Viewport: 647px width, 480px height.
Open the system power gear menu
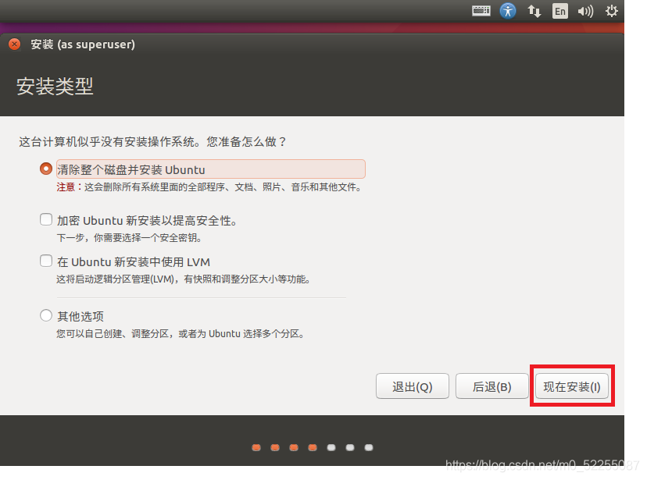(x=612, y=11)
